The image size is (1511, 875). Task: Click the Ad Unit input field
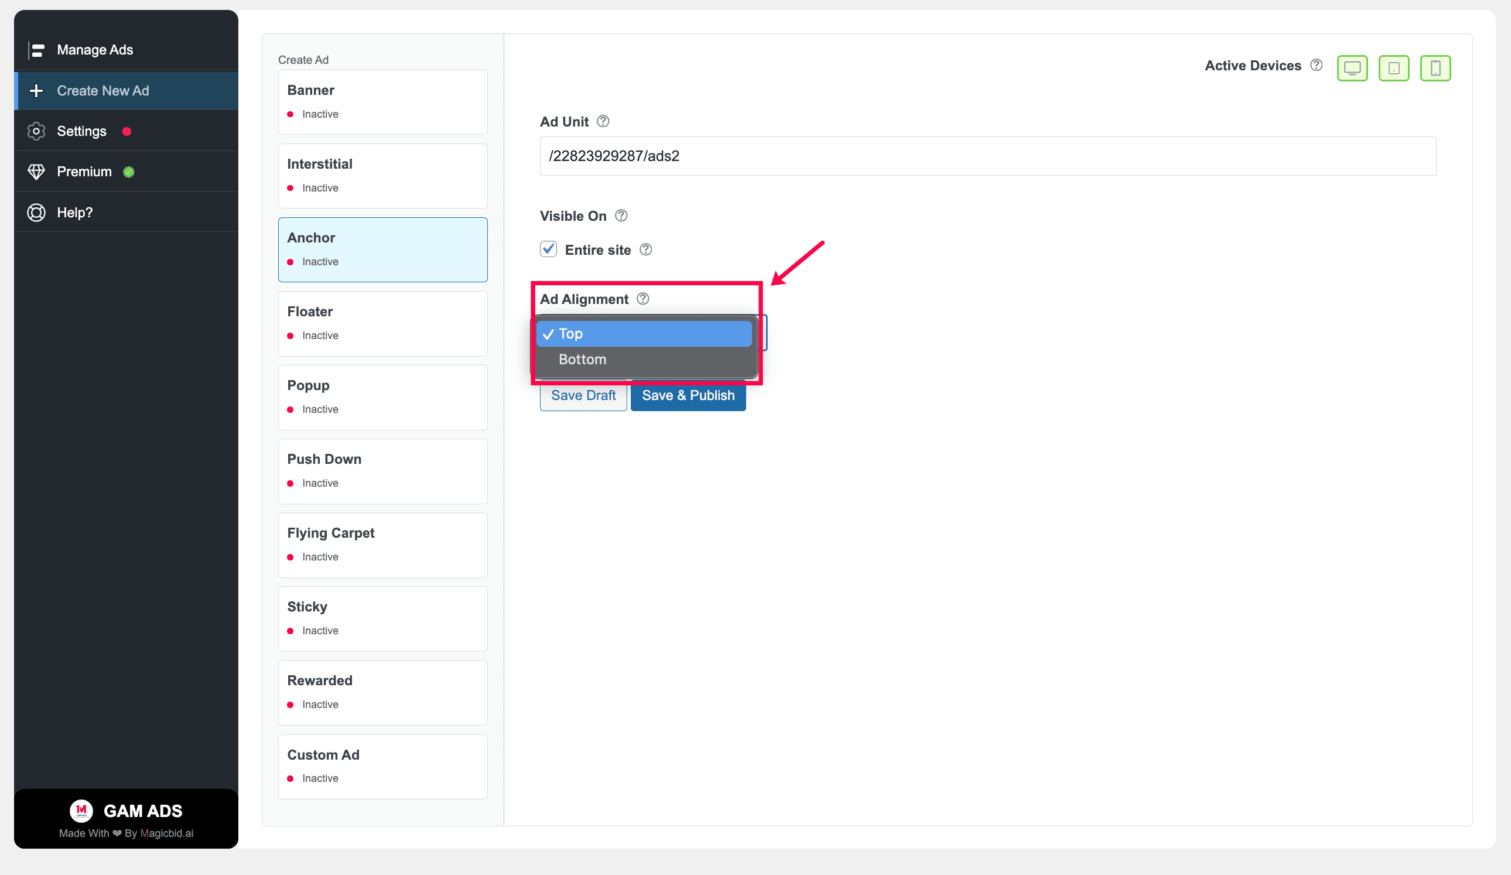(x=987, y=156)
